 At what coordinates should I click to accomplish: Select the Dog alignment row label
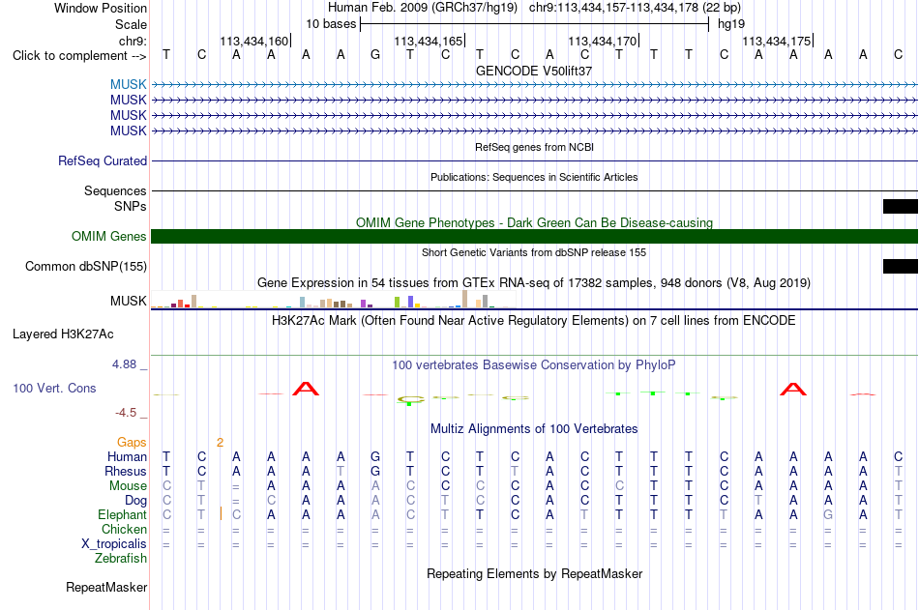tap(135, 501)
